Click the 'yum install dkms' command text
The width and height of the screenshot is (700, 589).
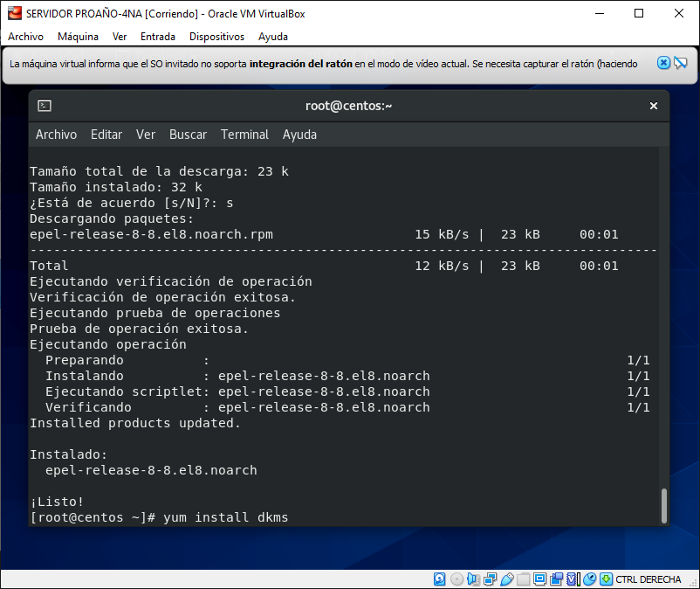(225, 517)
